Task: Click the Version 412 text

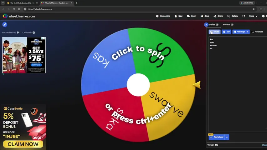Action: [x=213, y=145]
